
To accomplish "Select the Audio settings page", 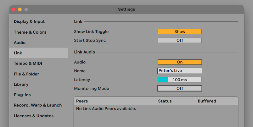I will pyautogui.click(x=20, y=42).
